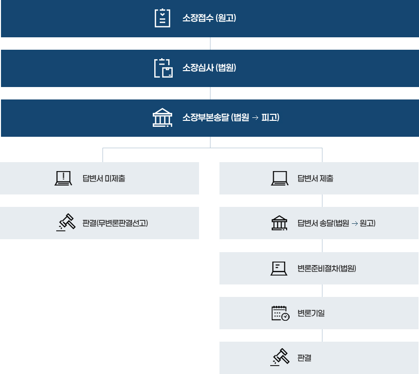This screenshot has height=374, width=419.
Task: Click the 판결(무변론판결선고) text
Action: click(x=115, y=223)
